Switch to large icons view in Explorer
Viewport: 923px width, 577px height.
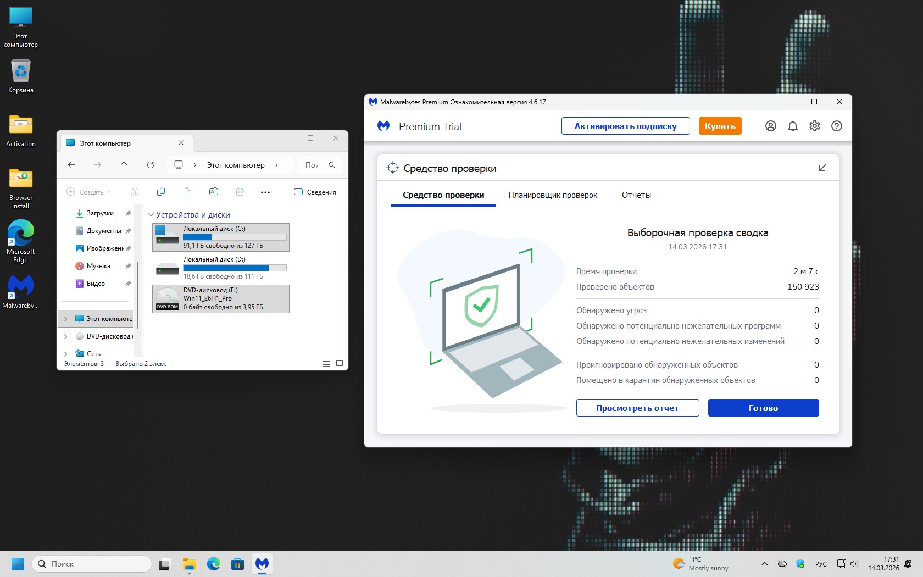click(x=340, y=364)
